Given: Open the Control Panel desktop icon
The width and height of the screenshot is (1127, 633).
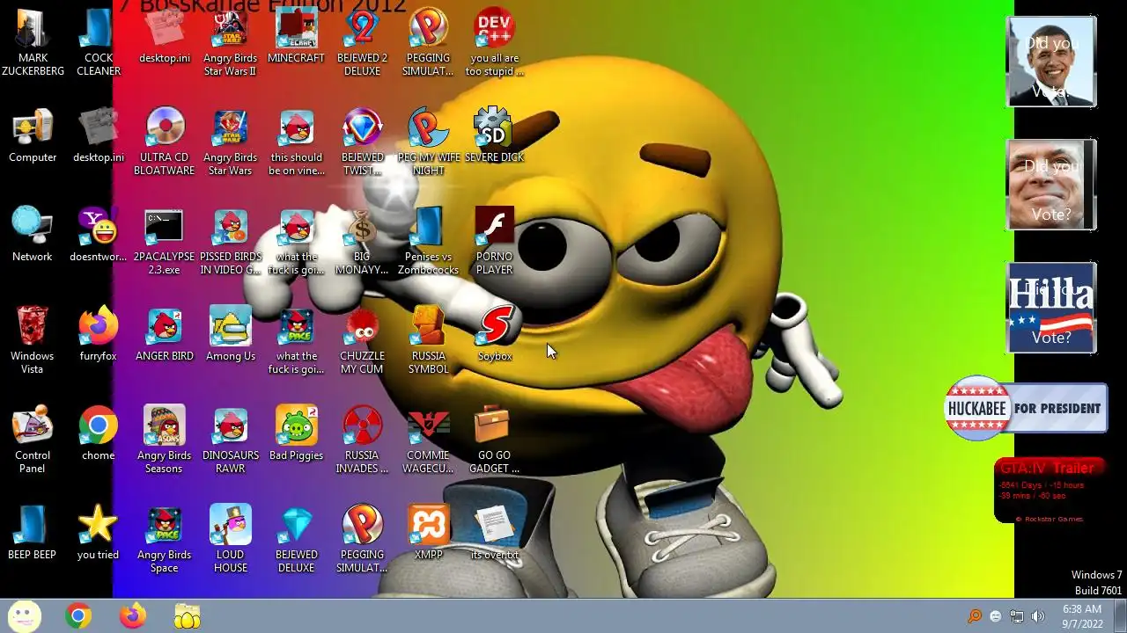Looking at the screenshot, I should click(x=33, y=440).
